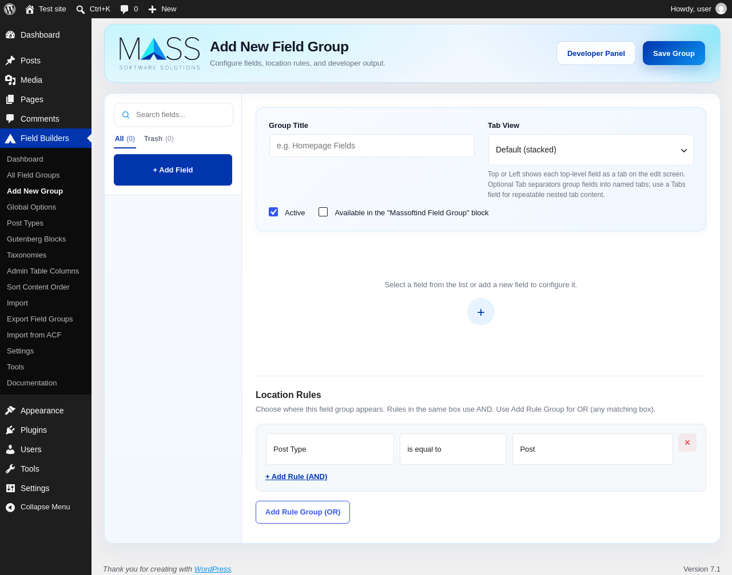Open Plugins via the plug icon
Viewport: 732px width, 575px height.
point(10,430)
